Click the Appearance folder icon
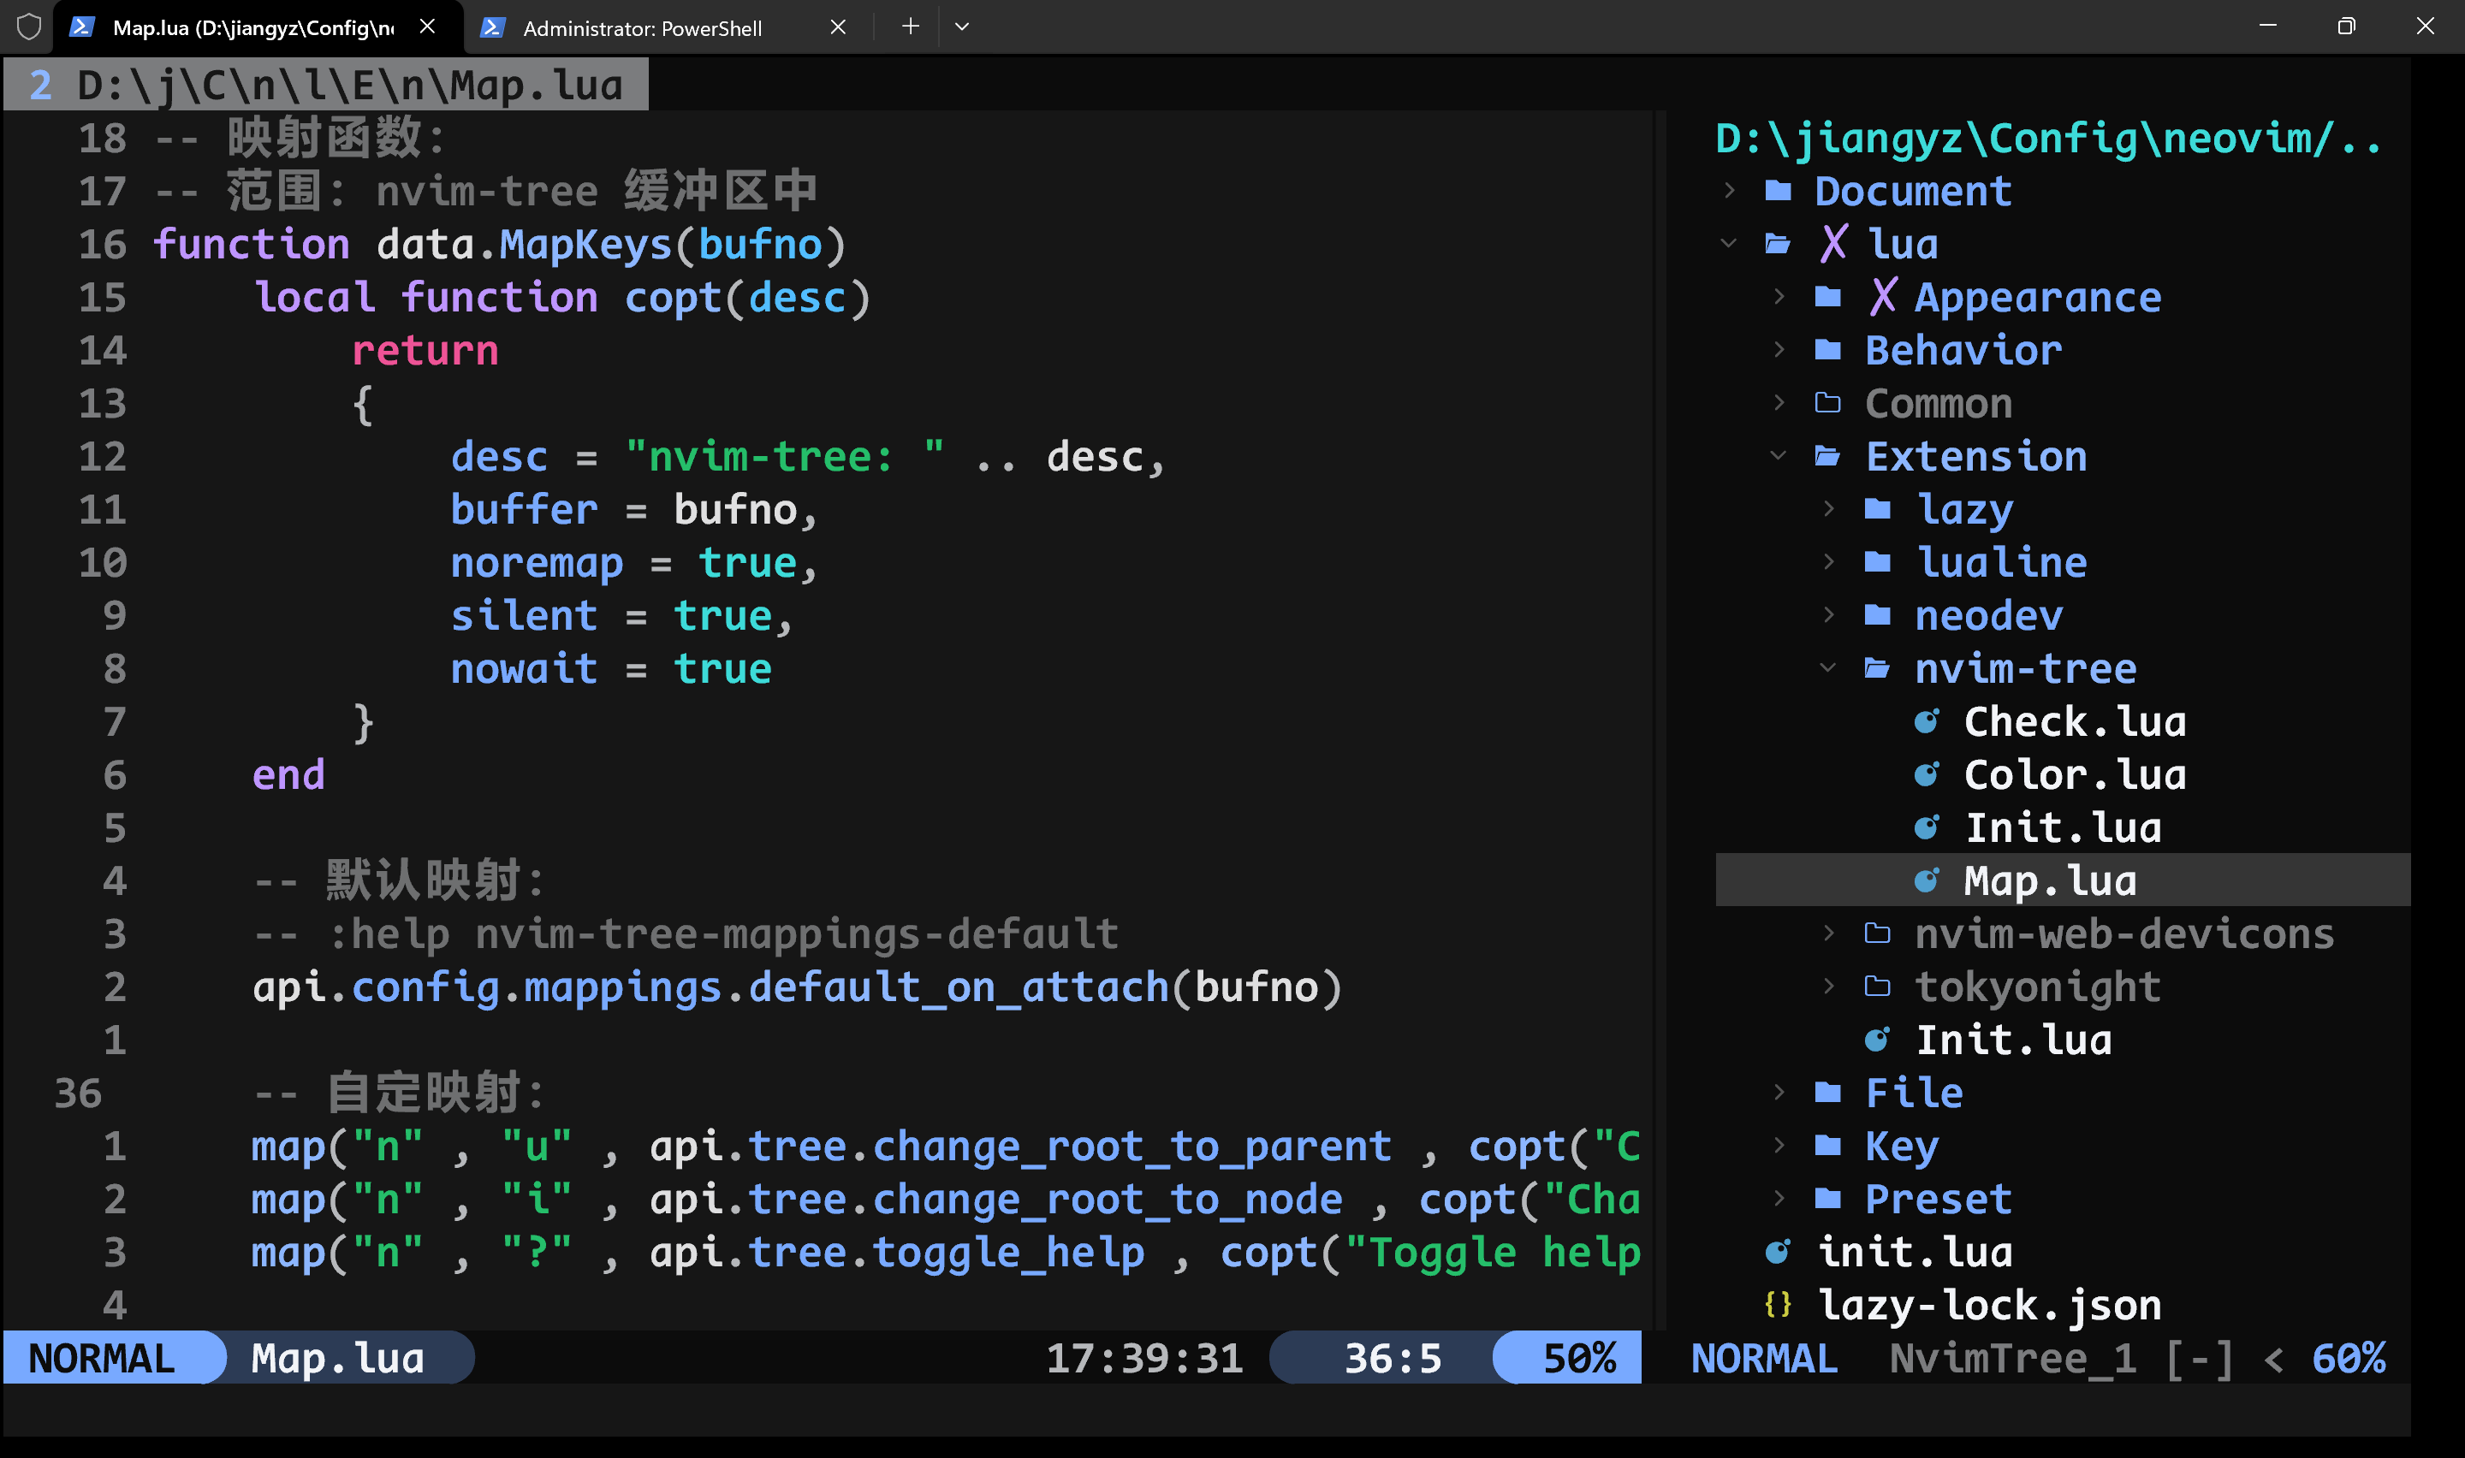 pos(1827,297)
